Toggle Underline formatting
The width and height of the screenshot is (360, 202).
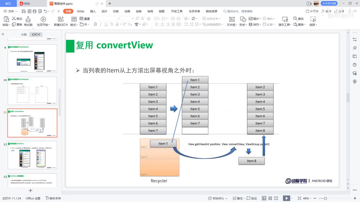click(x=106, y=24)
